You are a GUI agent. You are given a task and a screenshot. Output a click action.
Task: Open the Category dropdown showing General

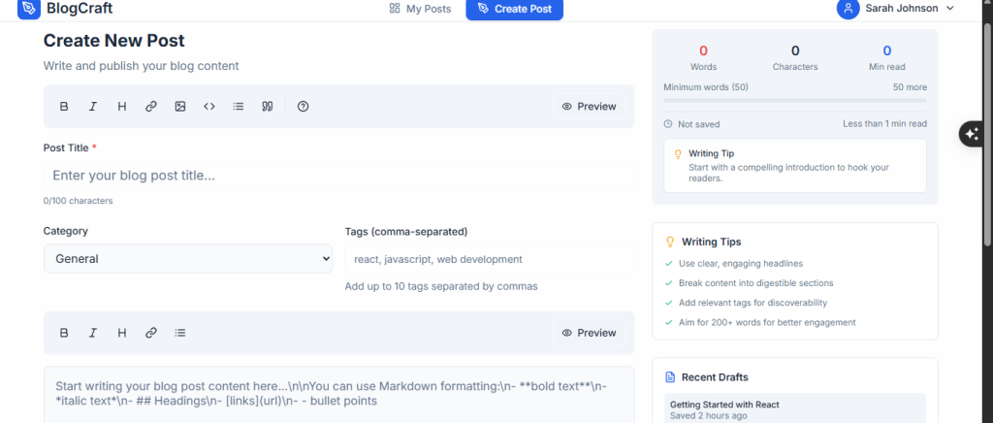[188, 259]
